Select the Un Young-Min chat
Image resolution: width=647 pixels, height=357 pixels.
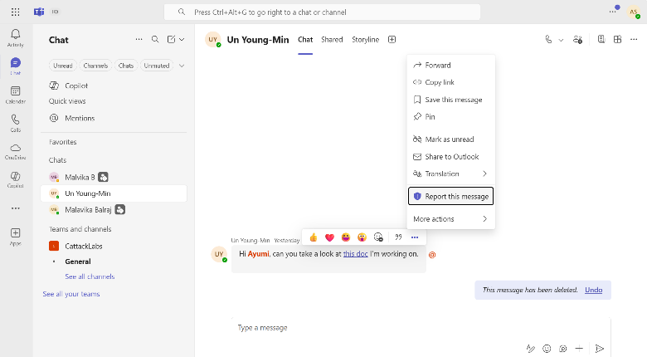[x=114, y=193]
